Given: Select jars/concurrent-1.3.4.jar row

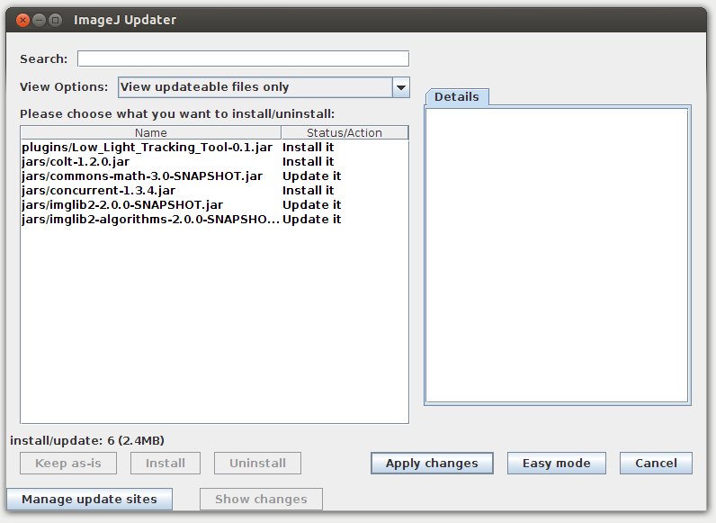Looking at the screenshot, I should 214,190.
